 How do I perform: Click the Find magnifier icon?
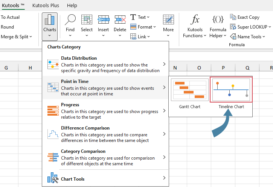70,20
